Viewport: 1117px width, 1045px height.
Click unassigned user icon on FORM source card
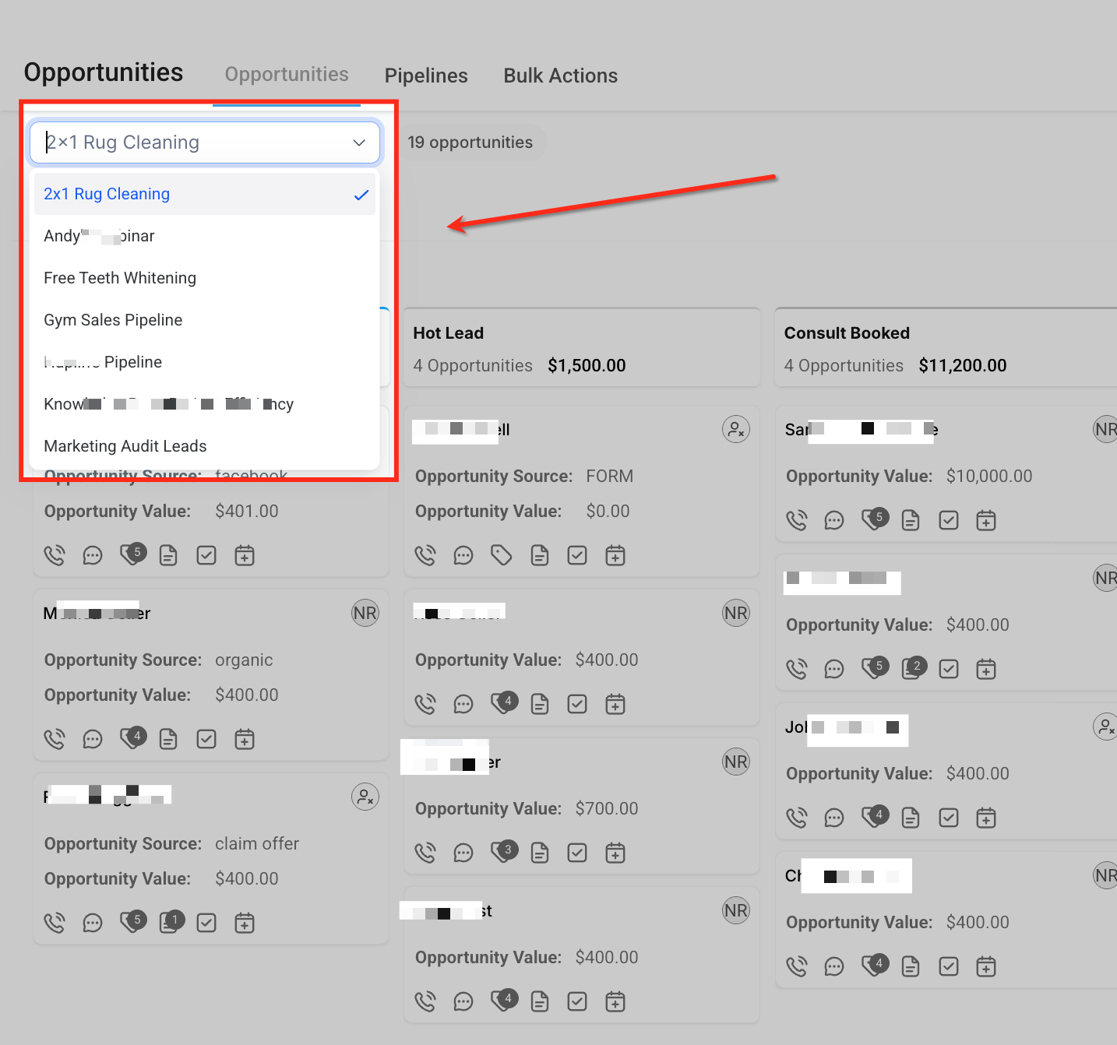point(736,429)
